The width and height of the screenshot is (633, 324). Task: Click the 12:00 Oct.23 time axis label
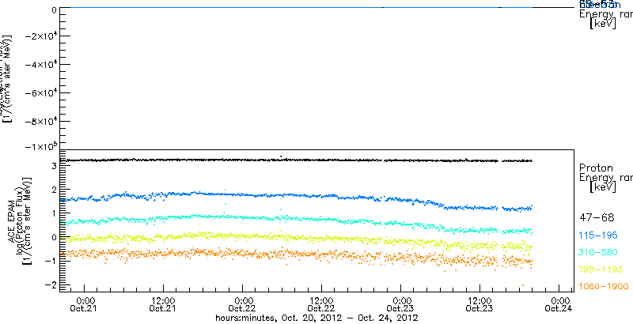[x=479, y=305]
